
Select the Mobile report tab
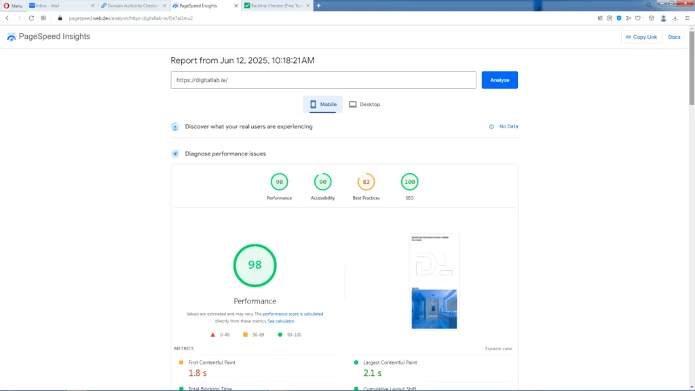coord(322,104)
